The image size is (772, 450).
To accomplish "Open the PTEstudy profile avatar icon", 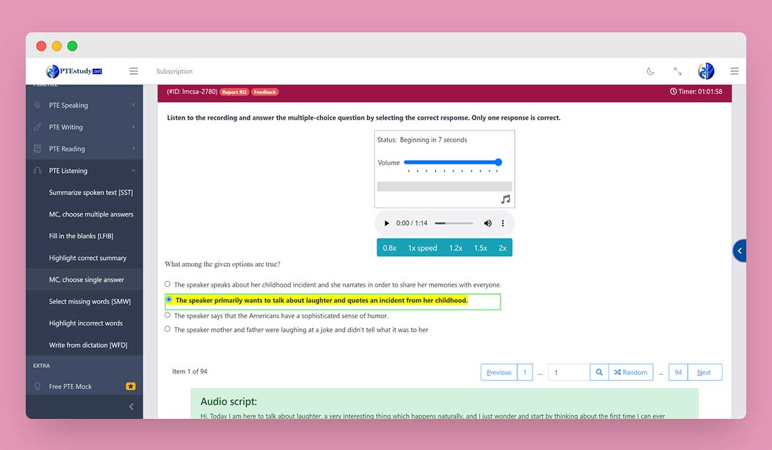I will pos(706,71).
